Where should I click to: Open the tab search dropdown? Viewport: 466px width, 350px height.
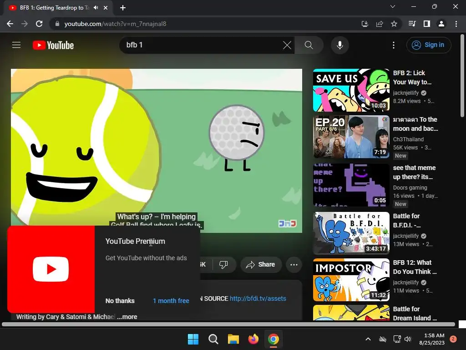point(393,6)
